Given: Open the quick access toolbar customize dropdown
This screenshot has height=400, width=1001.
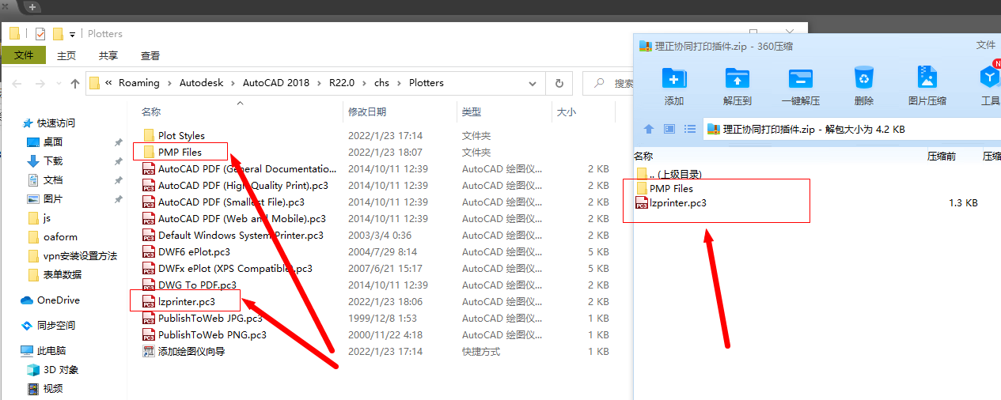Looking at the screenshot, I should coord(73,34).
